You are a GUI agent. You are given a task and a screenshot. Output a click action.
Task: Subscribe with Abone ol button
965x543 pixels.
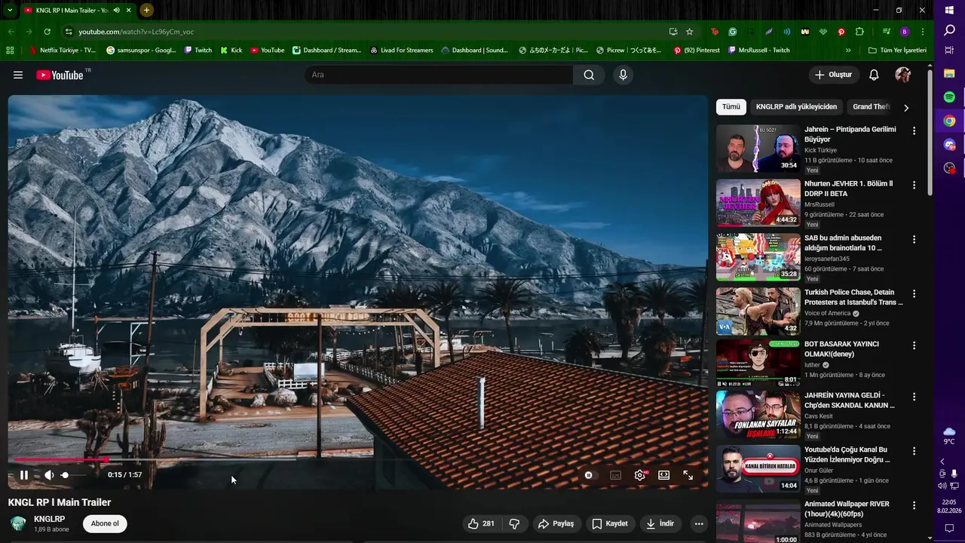[x=105, y=523]
